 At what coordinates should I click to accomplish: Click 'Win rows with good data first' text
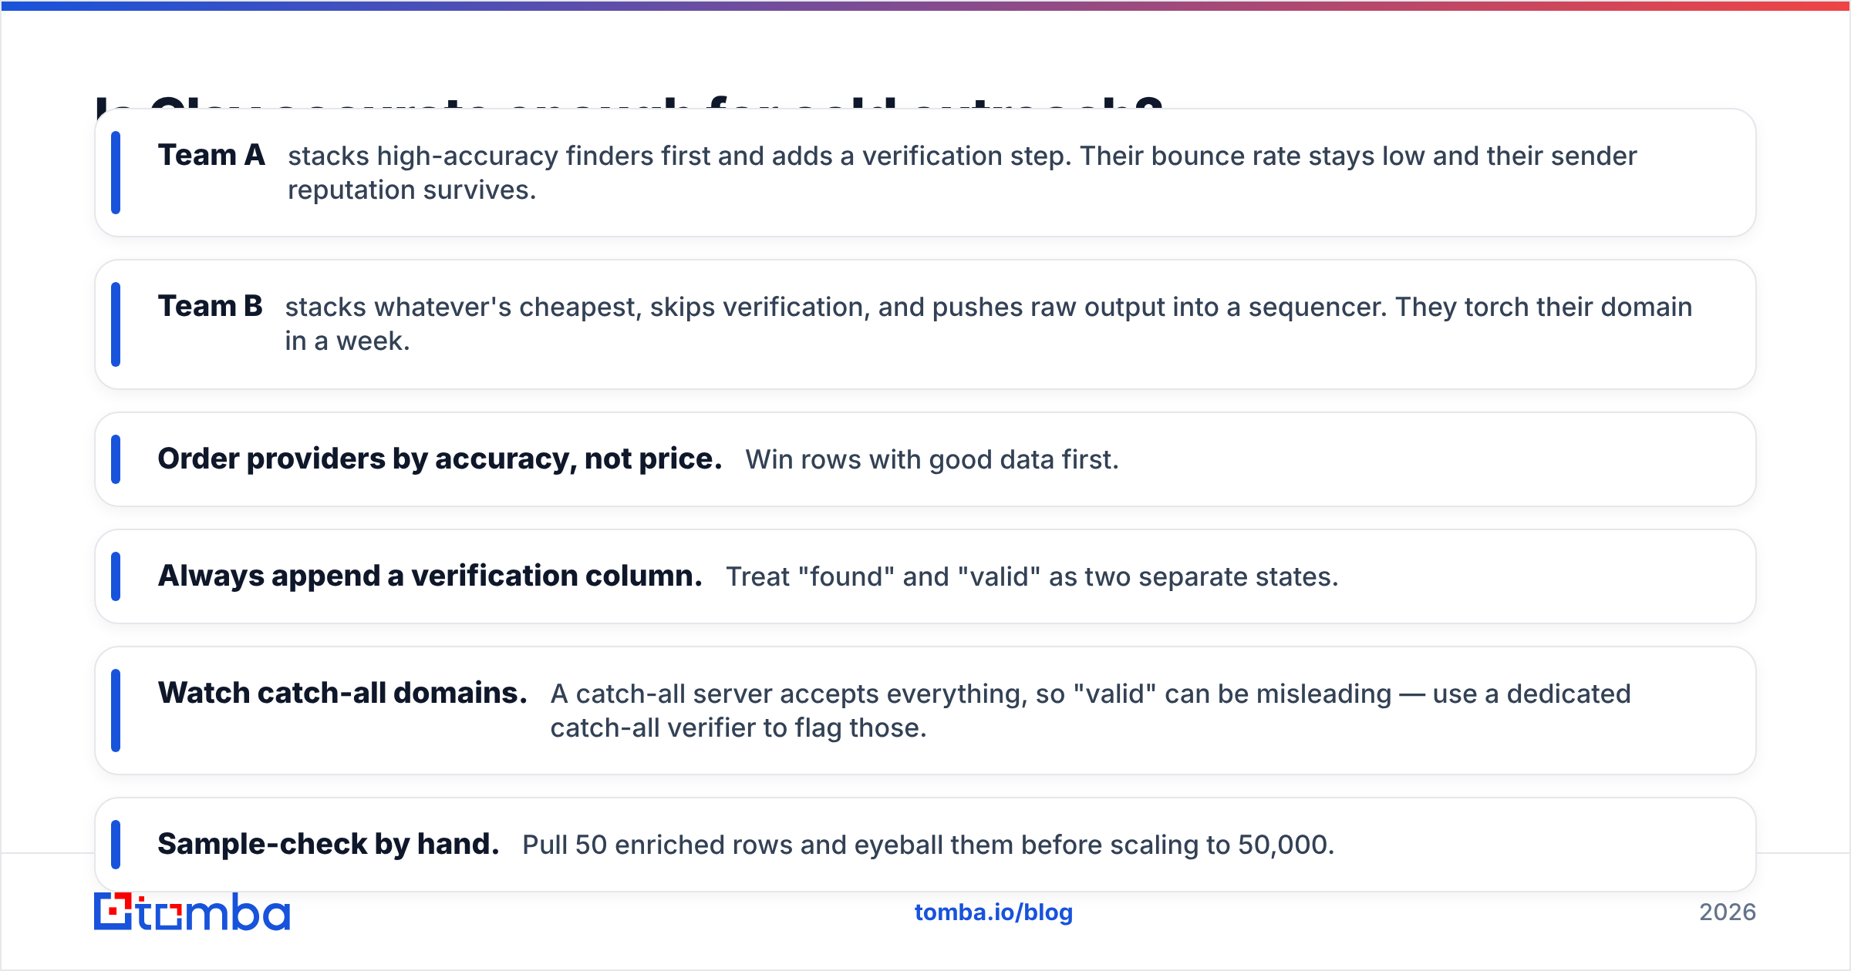click(x=932, y=460)
